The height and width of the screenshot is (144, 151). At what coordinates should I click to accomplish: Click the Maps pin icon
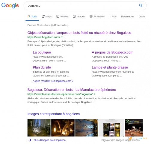[43, 16]
